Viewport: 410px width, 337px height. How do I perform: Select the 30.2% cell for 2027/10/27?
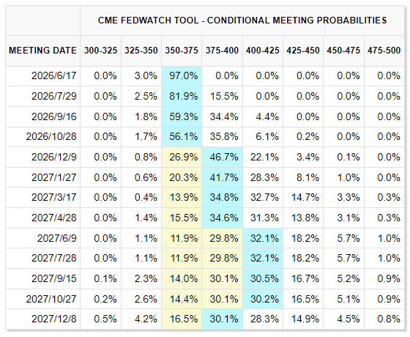coord(263,299)
